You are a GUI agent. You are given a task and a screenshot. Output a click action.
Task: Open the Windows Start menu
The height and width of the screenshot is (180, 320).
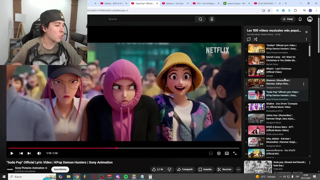(4, 177)
